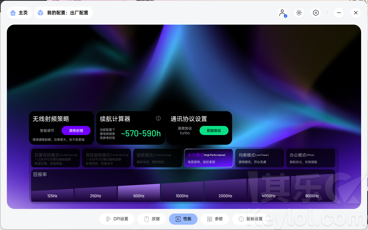
Task: Toggle the light theme sun icon
Action: pos(299,13)
